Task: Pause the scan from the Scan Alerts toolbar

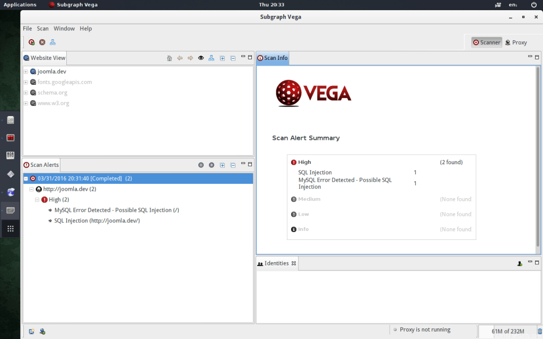Action: click(x=201, y=165)
